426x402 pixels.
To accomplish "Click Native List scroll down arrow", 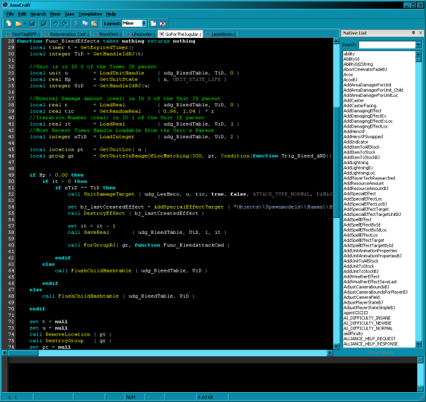I will [419, 344].
